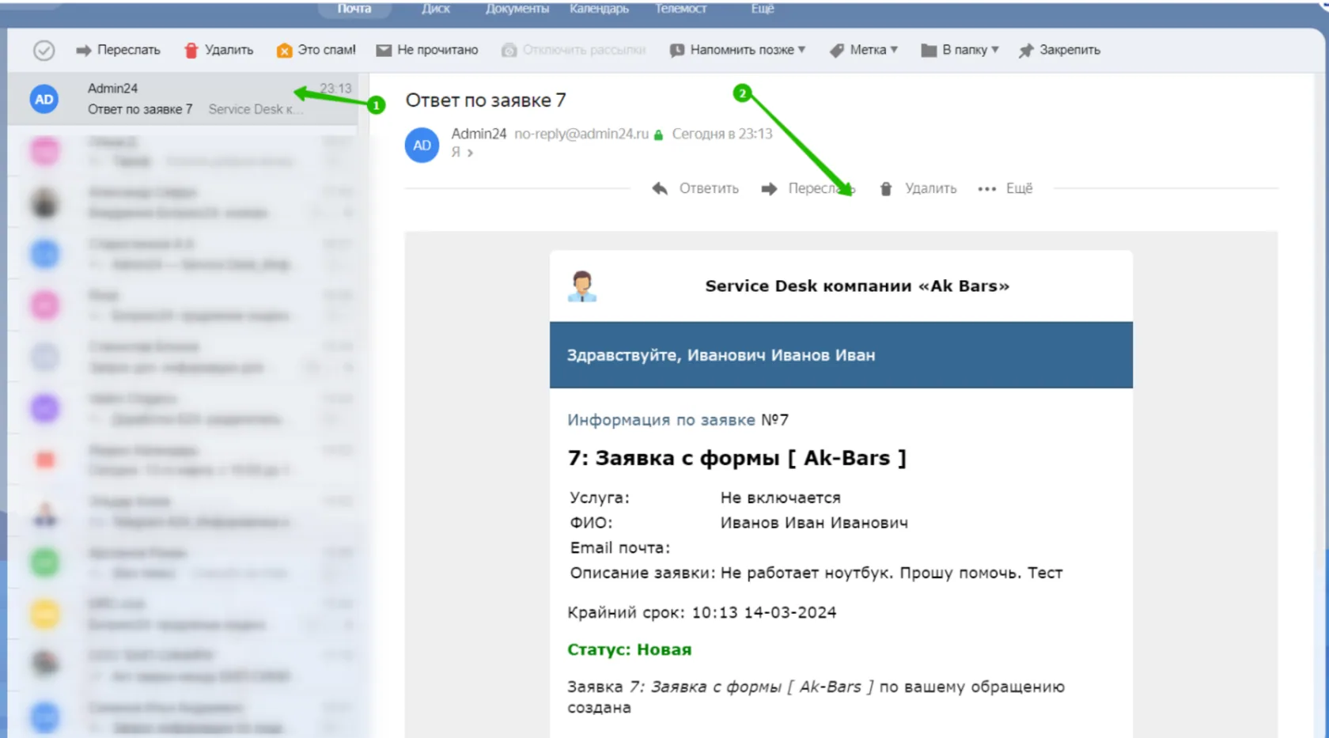Select the Admin24 message in the list
Screen dimensions: 1329x738
(x=184, y=99)
